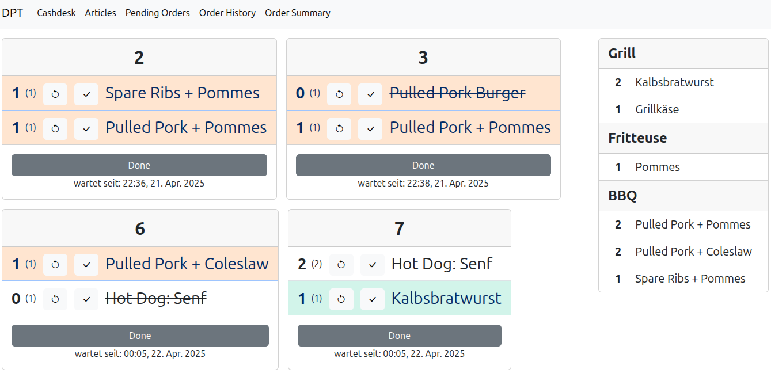
Task: Check off Pulled Pork + Coleslaw in order 6
Action: coord(86,265)
